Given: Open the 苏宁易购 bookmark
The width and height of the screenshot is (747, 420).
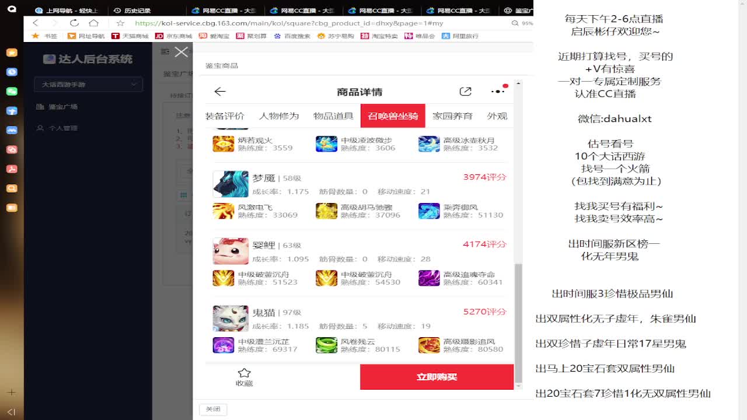Looking at the screenshot, I should pyautogui.click(x=336, y=36).
